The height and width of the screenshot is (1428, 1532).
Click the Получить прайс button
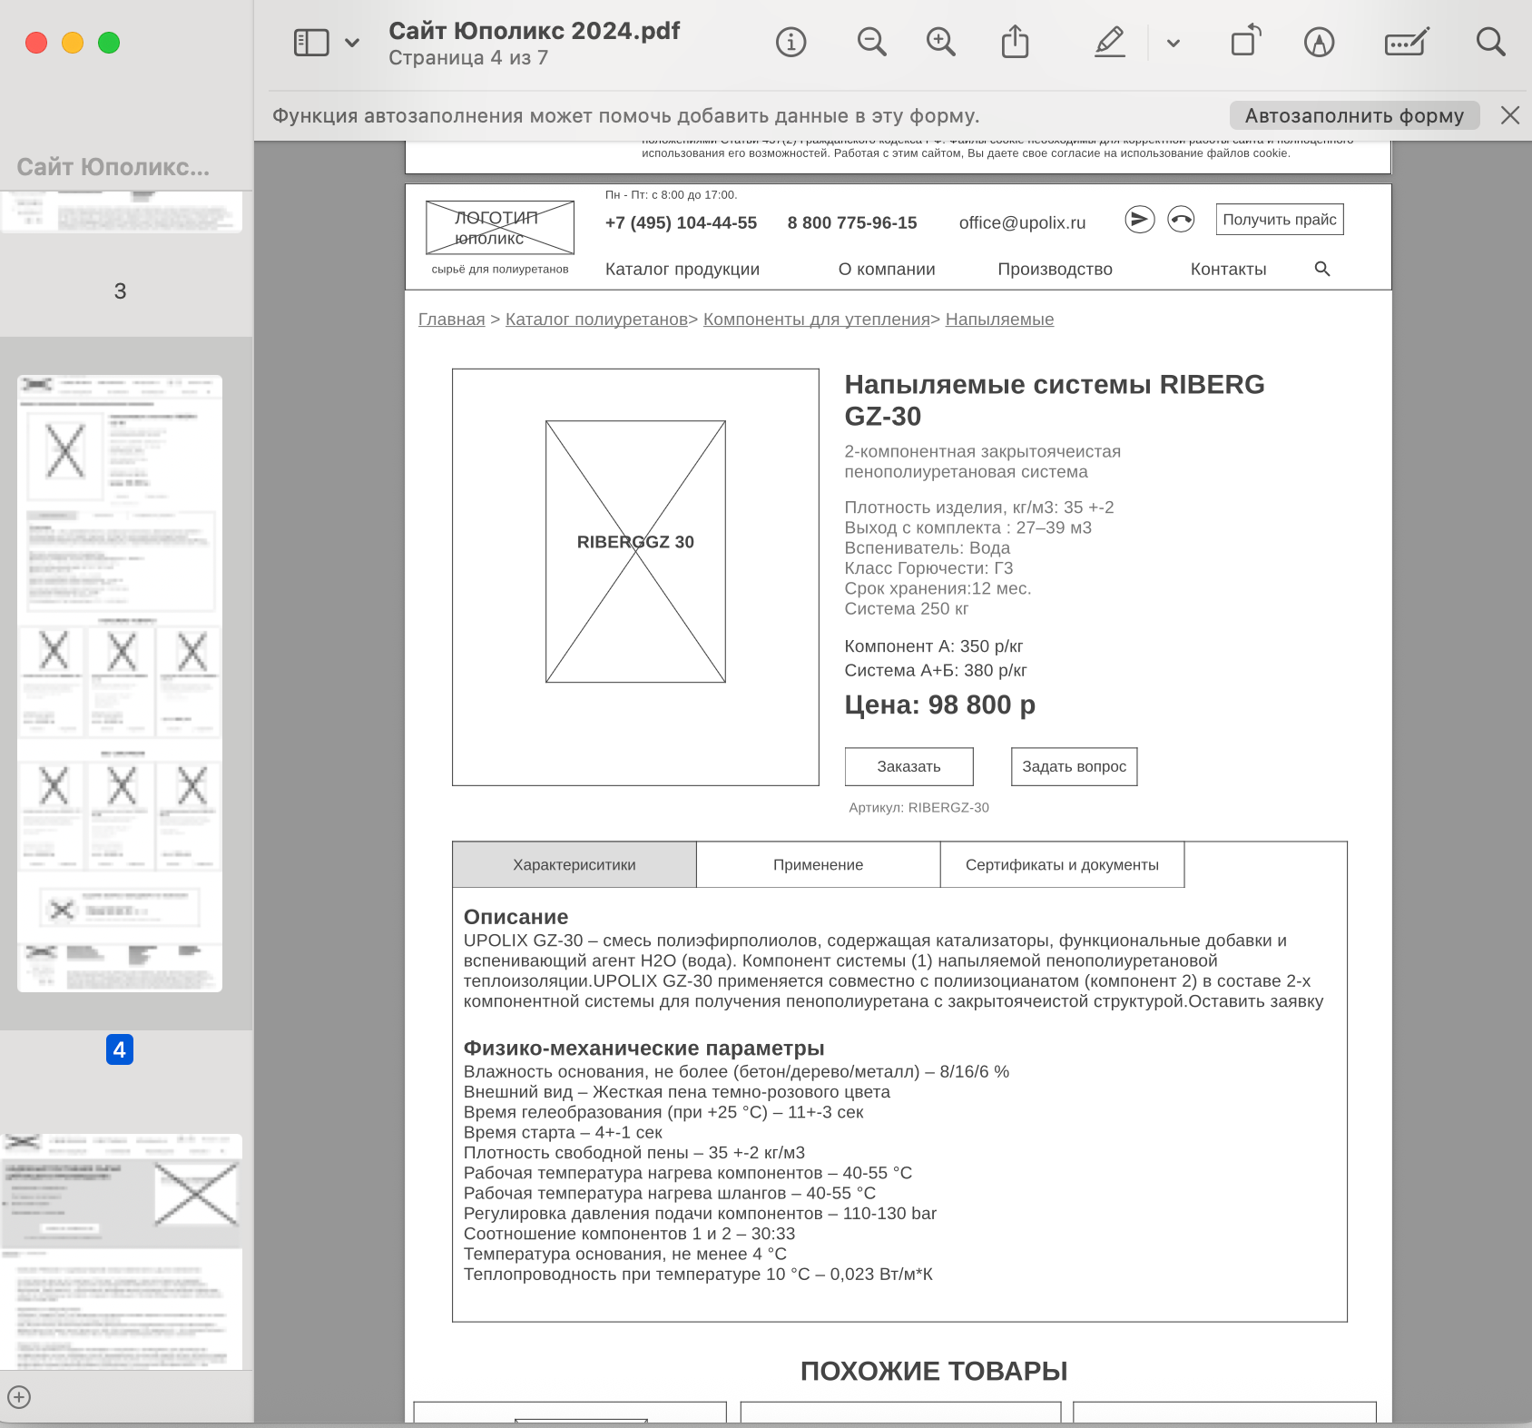(x=1280, y=220)
